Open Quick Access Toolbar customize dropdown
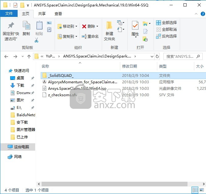This screenshot has width=206, height=194. (28, 6)
